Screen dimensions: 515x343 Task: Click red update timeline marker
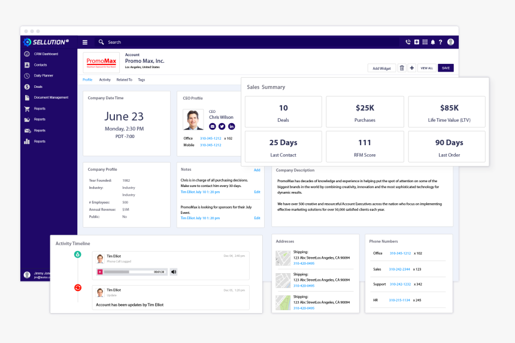77,287
